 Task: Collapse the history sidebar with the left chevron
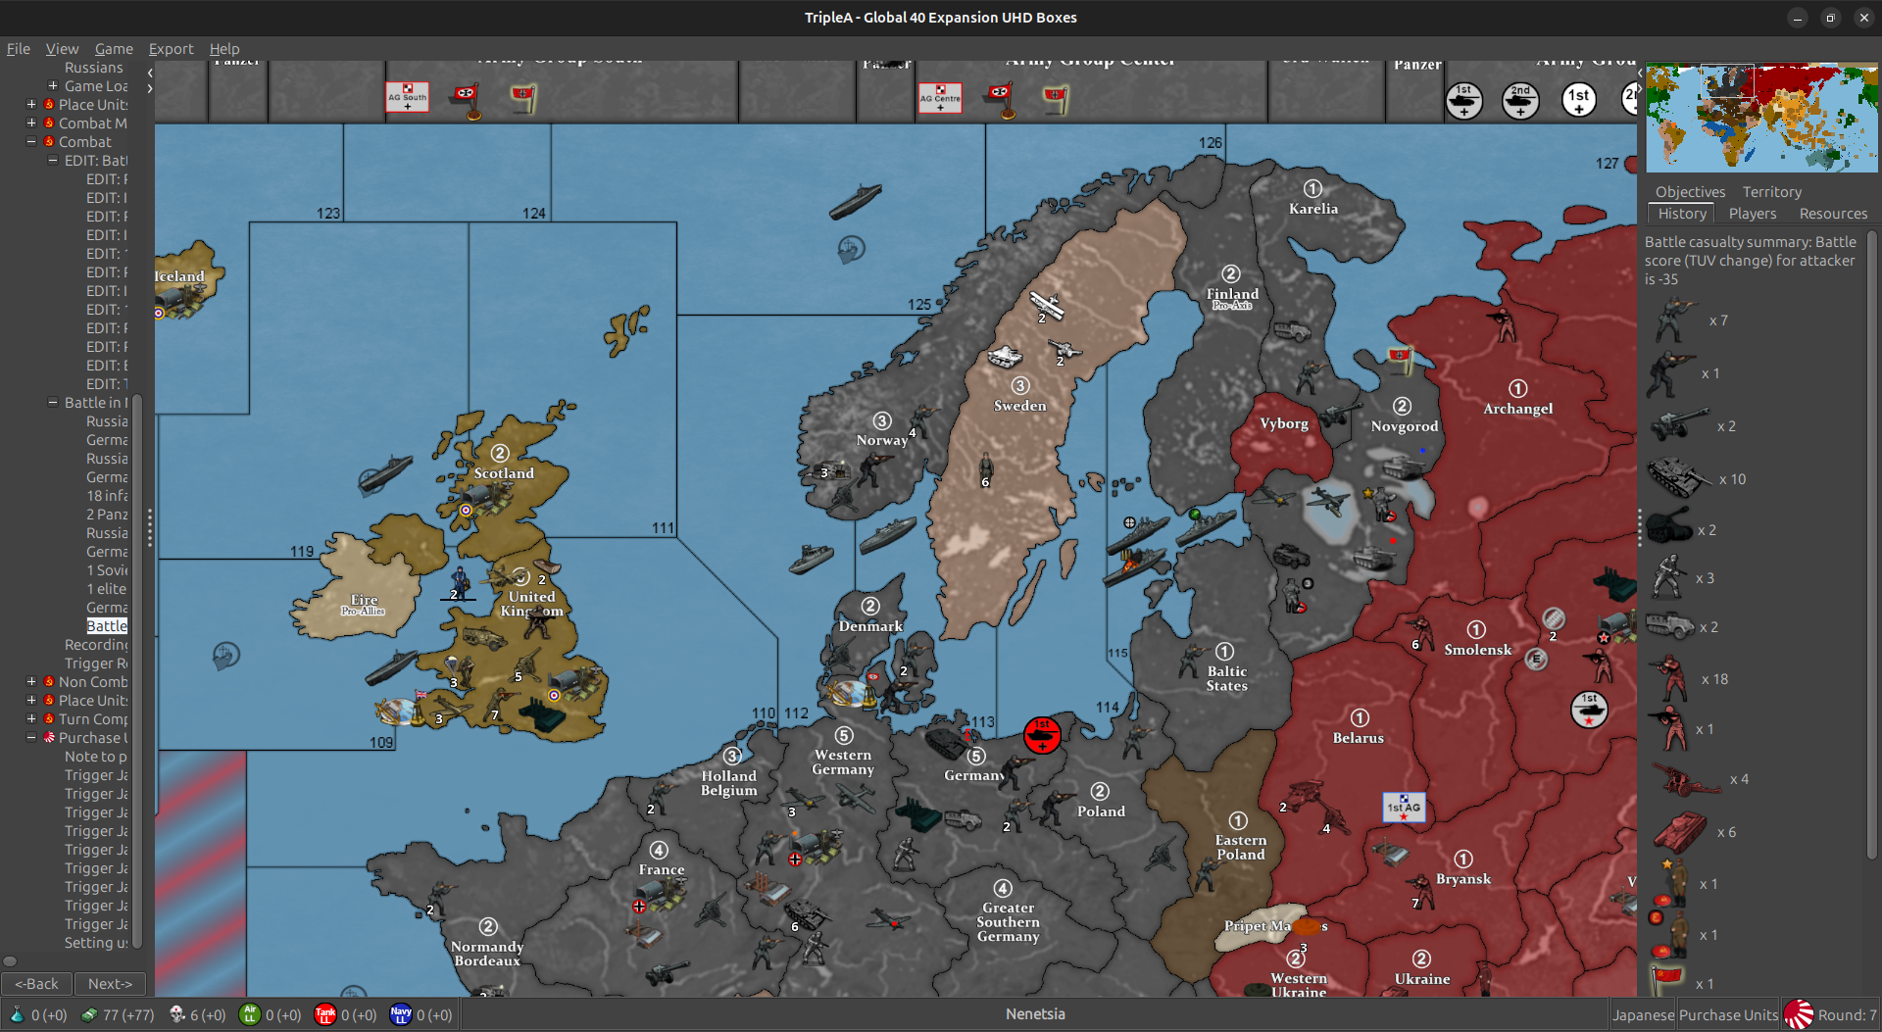(149, 72)
